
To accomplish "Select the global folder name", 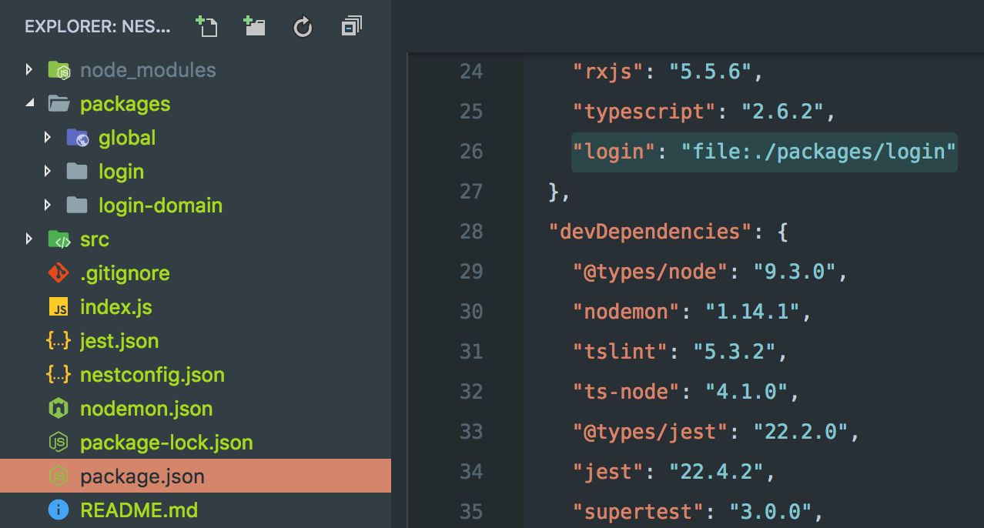I will (127, 138).
